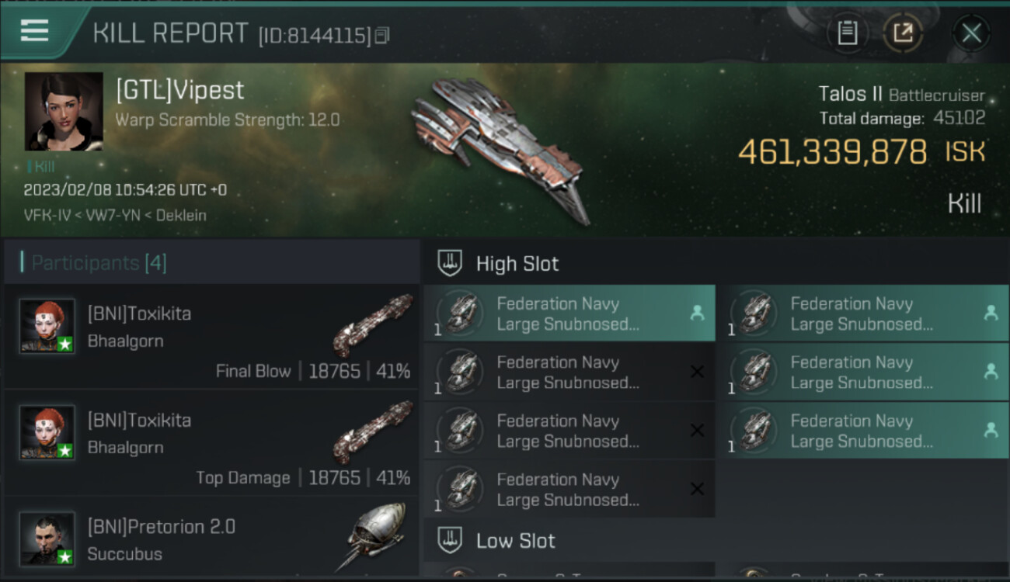The height and width of the screenshot is (582, 1010).
Task: Open Toxikita's portrait in Final Blow row
Action: coord(47,326)
